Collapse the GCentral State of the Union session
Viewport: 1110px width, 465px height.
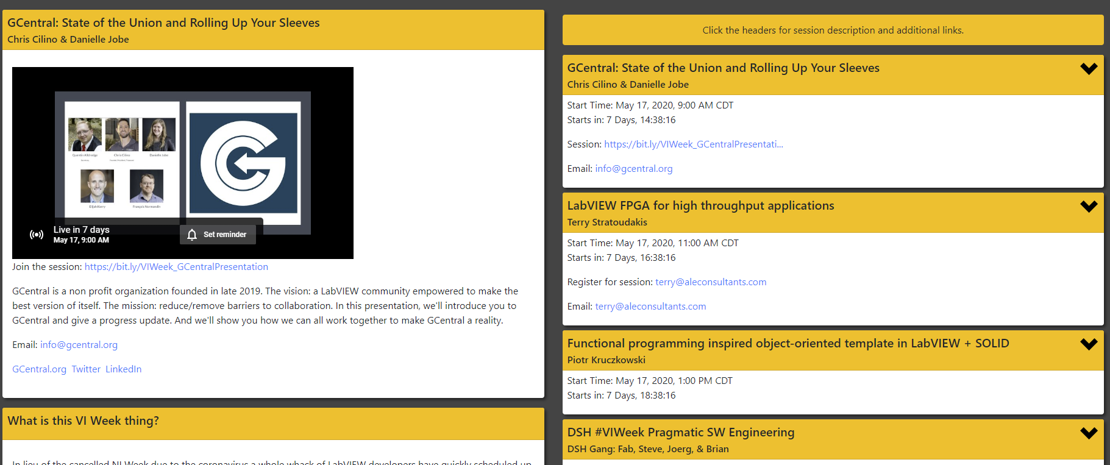coord(1088,69)
